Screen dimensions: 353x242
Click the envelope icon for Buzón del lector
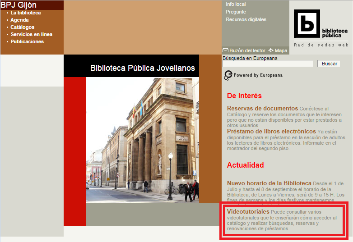(225, 50)
